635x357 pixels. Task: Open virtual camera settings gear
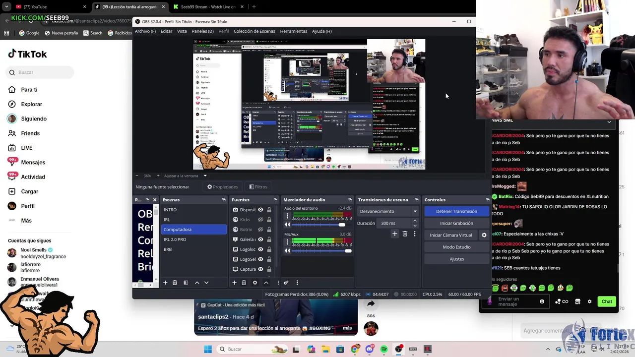coord(484,235)
